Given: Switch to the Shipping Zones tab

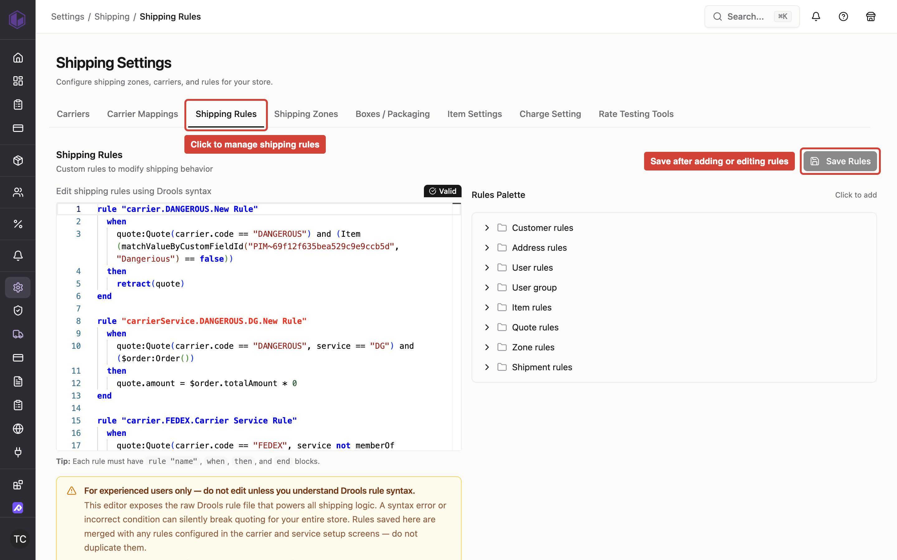Looking at the screenshot, I should pos(306,114).
